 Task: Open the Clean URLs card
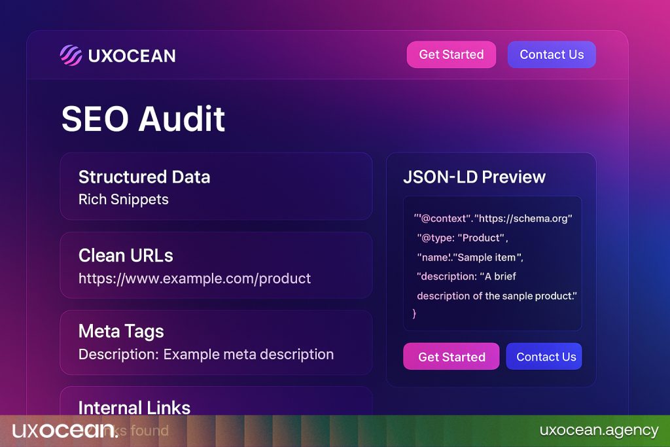pyautogui.click(x=216, y=265)
